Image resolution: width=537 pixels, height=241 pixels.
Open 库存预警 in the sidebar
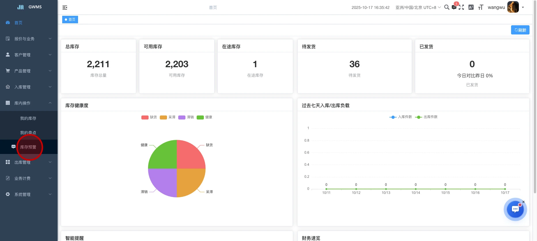click(28, 147)
